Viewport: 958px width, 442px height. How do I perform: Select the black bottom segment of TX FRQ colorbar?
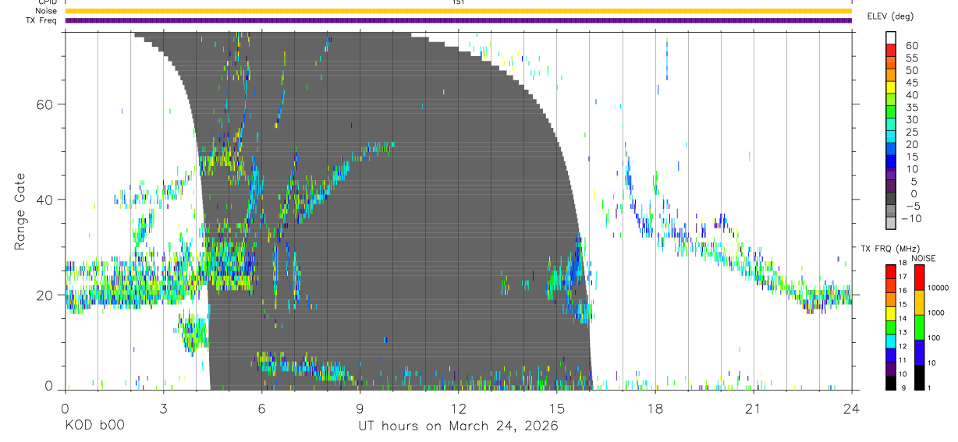(x=891, y=381)
